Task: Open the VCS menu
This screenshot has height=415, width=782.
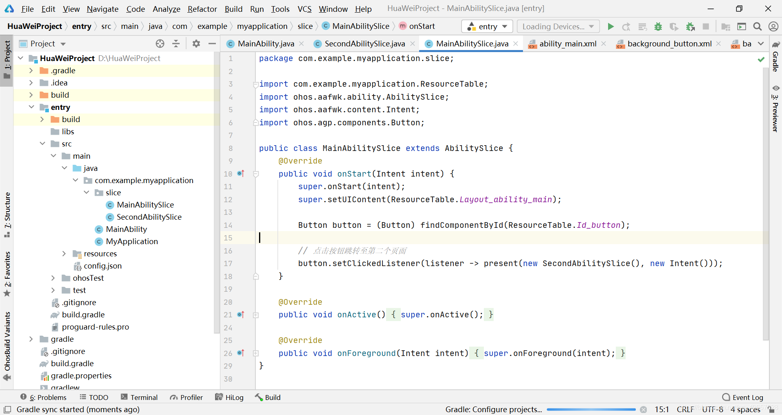Action: pyautogui.click(x=304, y=9)
